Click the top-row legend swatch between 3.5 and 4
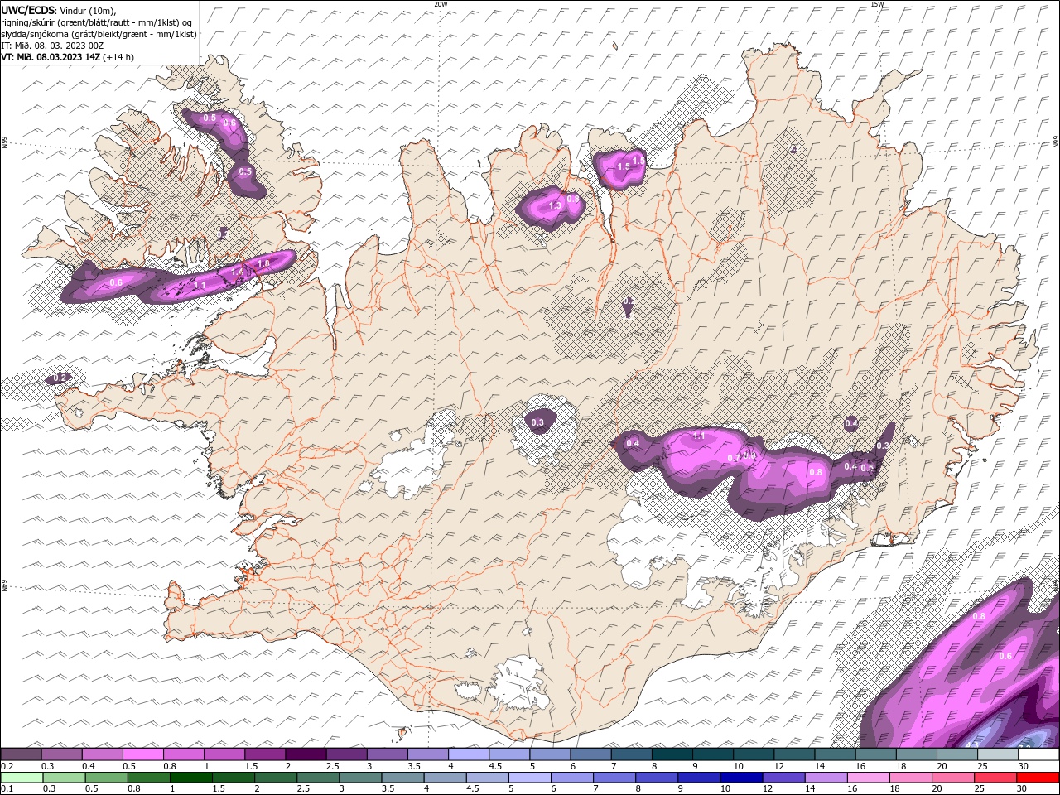The width and height of the screenshot is (1060, 795). pos(427,754)
